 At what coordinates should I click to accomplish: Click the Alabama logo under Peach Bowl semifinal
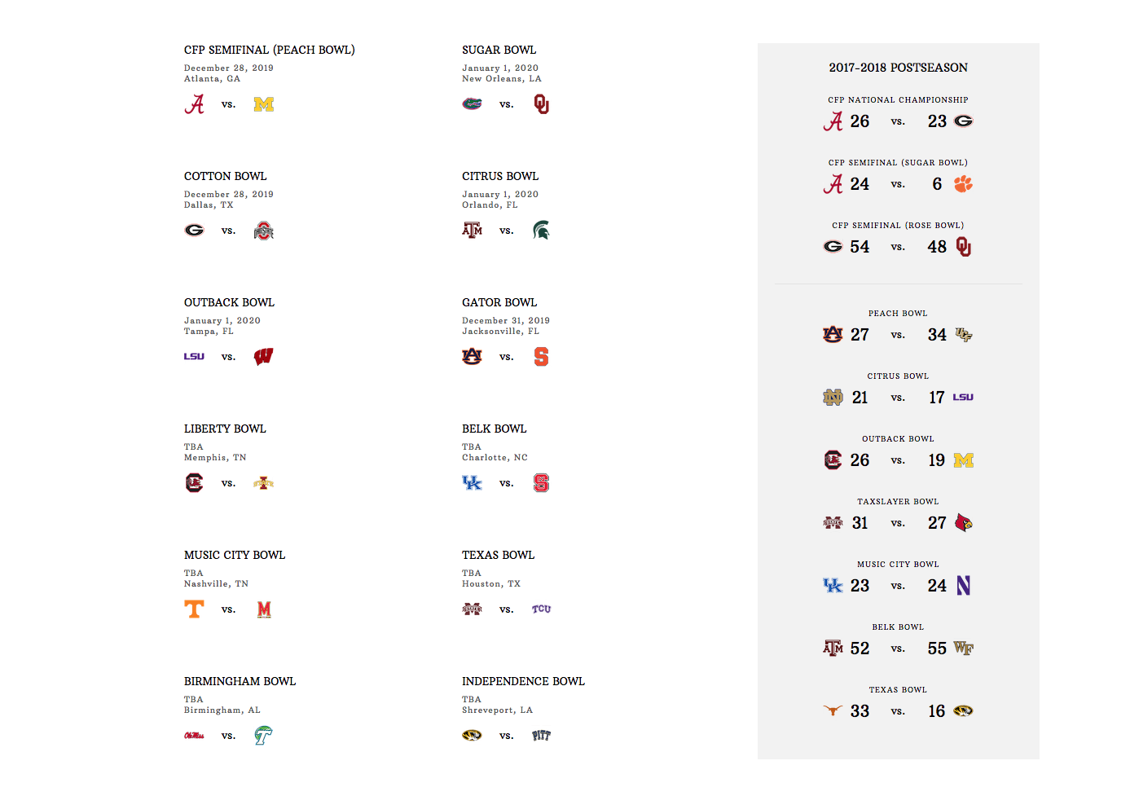[x=194, y=104]
